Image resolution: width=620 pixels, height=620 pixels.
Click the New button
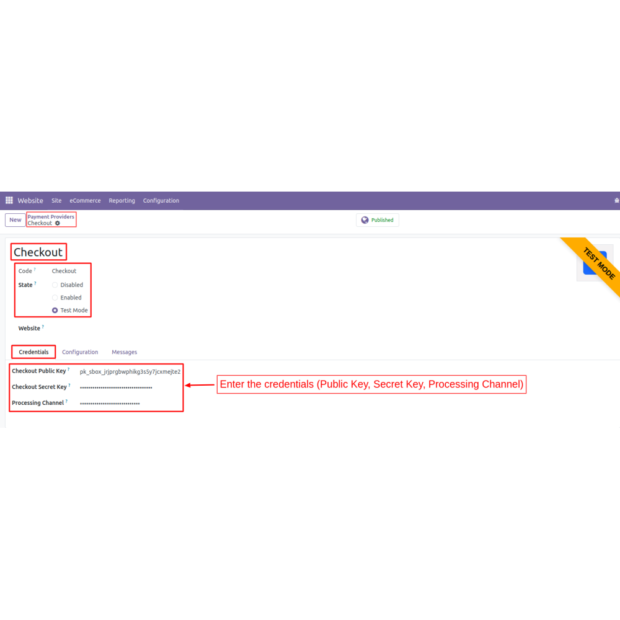click(15, 220)
